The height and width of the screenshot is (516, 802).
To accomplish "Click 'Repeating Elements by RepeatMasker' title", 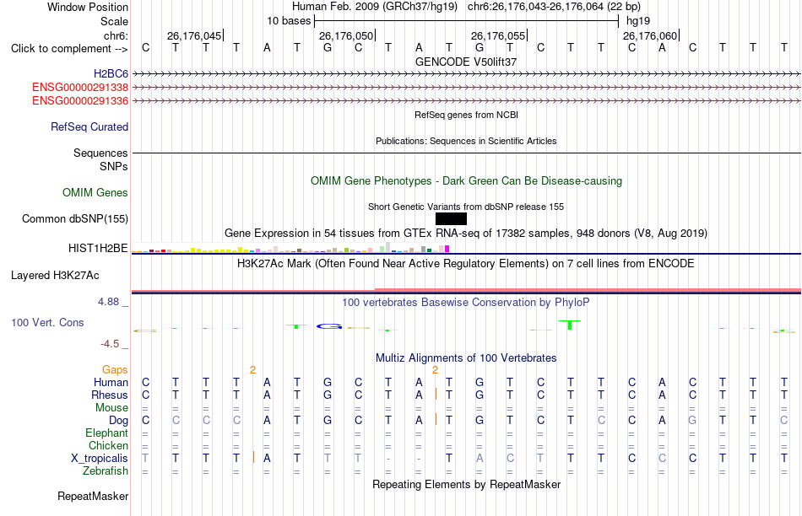I will click(467, 484).
